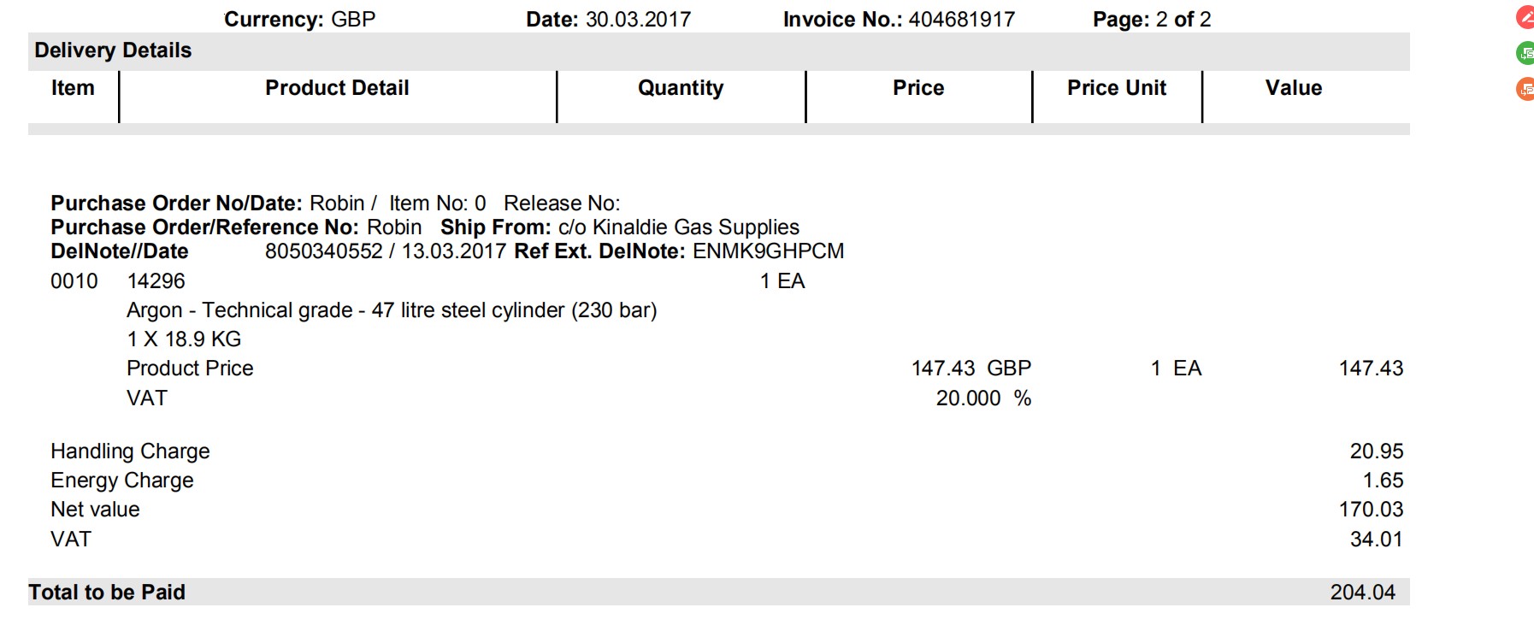
Task: Click the red pencil edit icon
Action: 1525,17
